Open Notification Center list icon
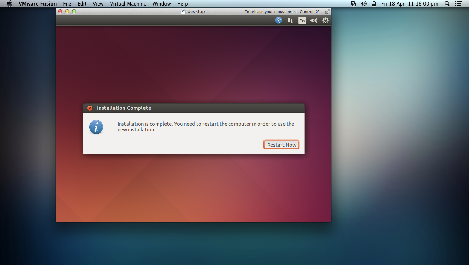The width and height of the screenshot is (469, 265). click(458, 4)
